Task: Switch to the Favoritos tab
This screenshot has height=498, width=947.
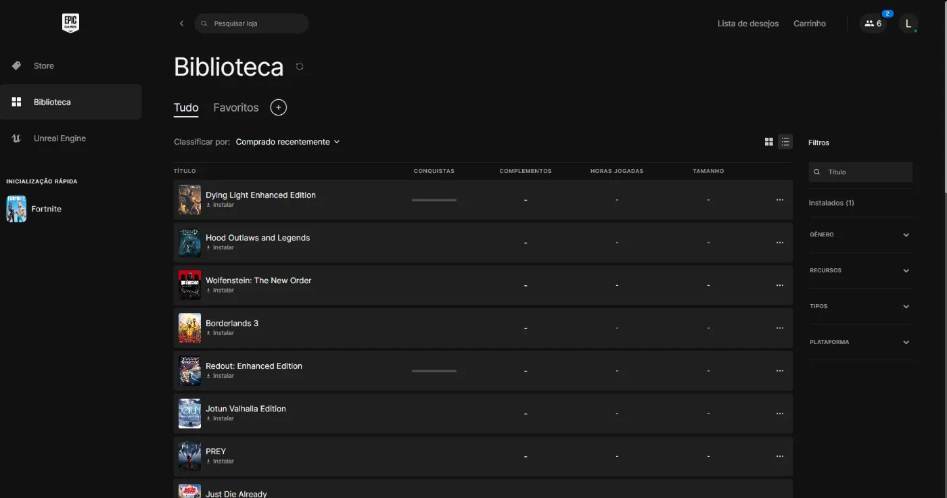Action: [x=236, y=107]
